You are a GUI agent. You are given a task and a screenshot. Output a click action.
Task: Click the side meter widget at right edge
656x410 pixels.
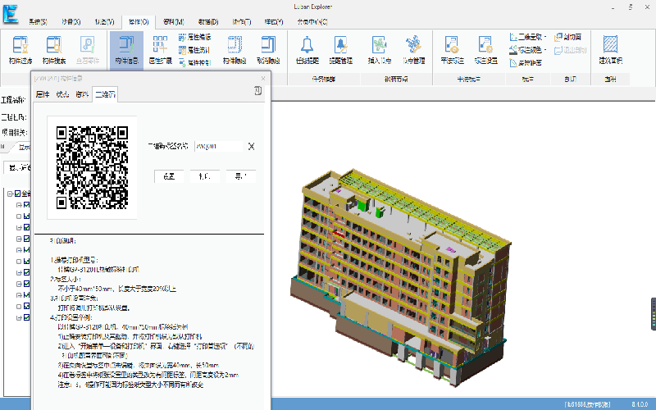click(653, 314)
